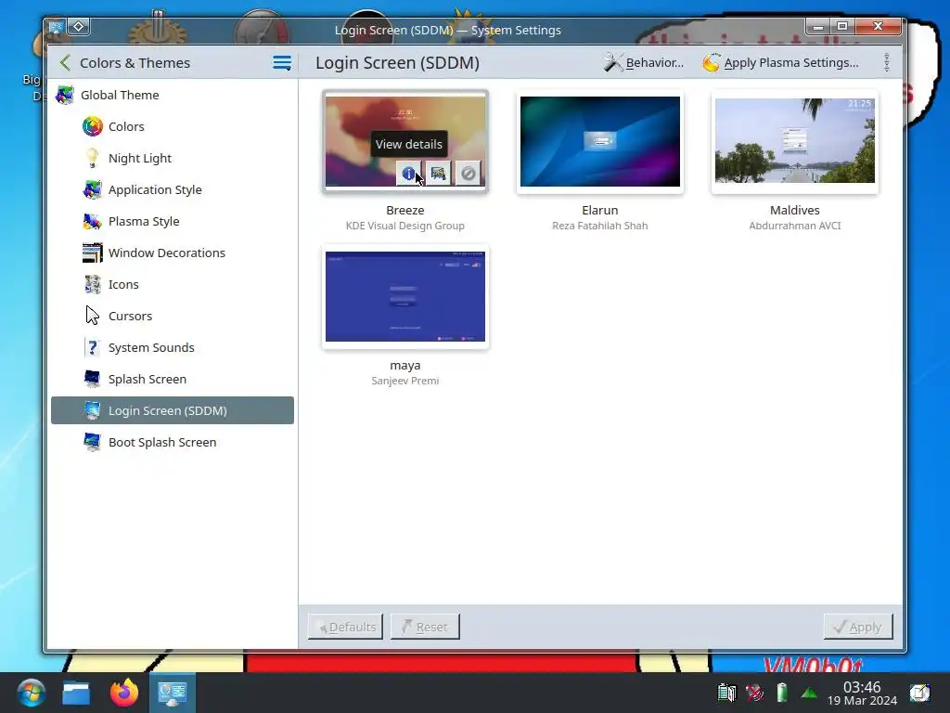Screen dimensions: 950x713
Task: Click the Elarun theme name label
Action: pyautogui.click(x=600, y=211)
